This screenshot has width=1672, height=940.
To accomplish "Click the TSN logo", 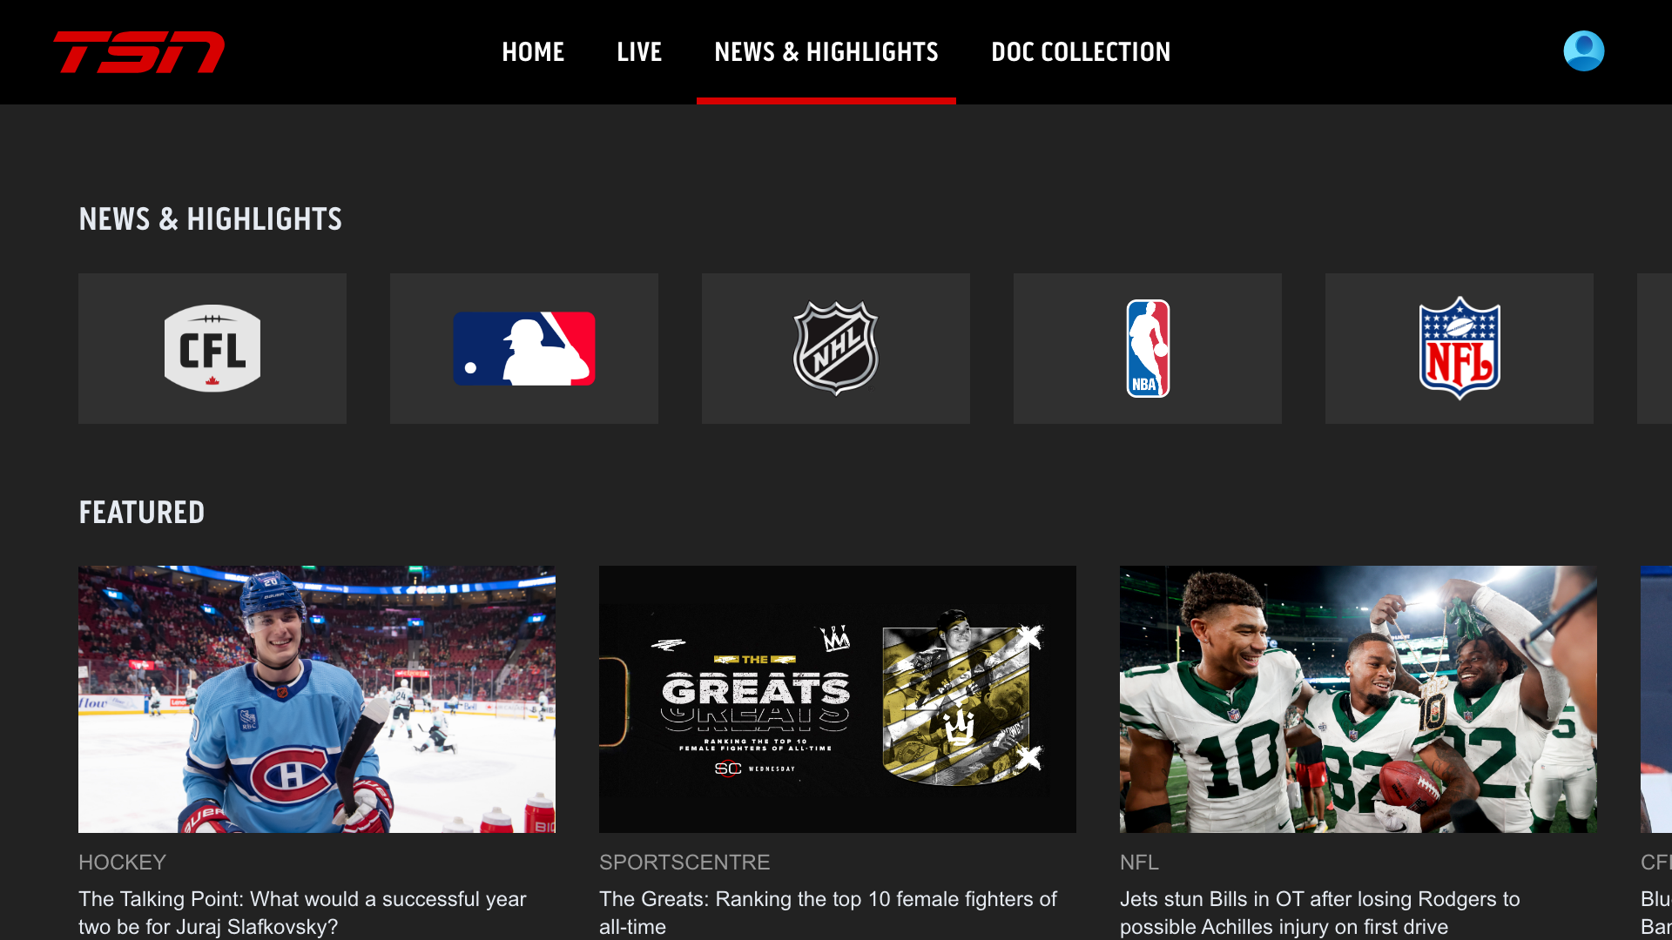I will (139, 52).
